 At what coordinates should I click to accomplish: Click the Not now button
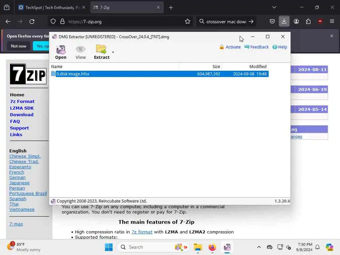[x=19, y=46]
